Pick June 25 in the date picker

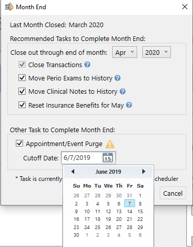pos(98,227)
